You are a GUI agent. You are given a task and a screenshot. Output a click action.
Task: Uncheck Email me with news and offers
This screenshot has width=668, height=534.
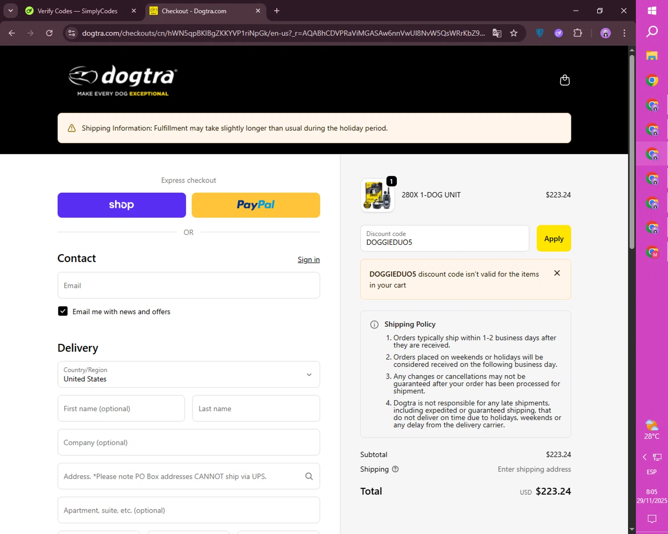click(x=63, y=311)
